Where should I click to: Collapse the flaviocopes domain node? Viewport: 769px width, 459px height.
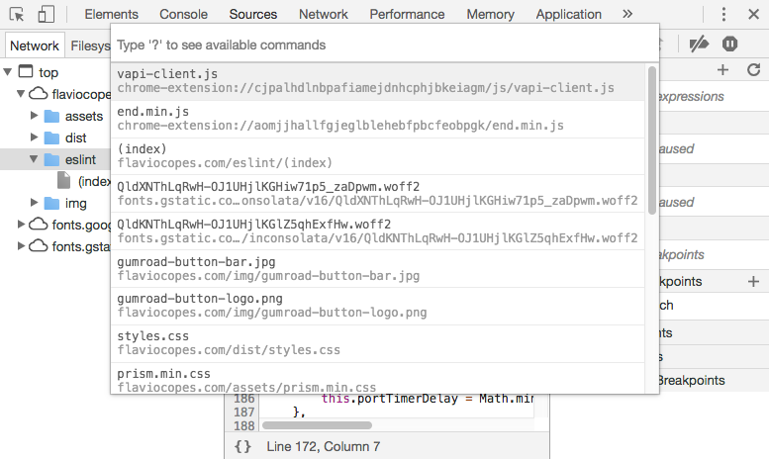click(21, 94)
